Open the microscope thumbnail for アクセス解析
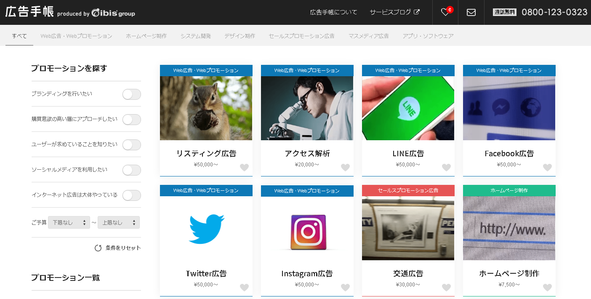This screenshot has height=299, width=591. pos(307,108)
